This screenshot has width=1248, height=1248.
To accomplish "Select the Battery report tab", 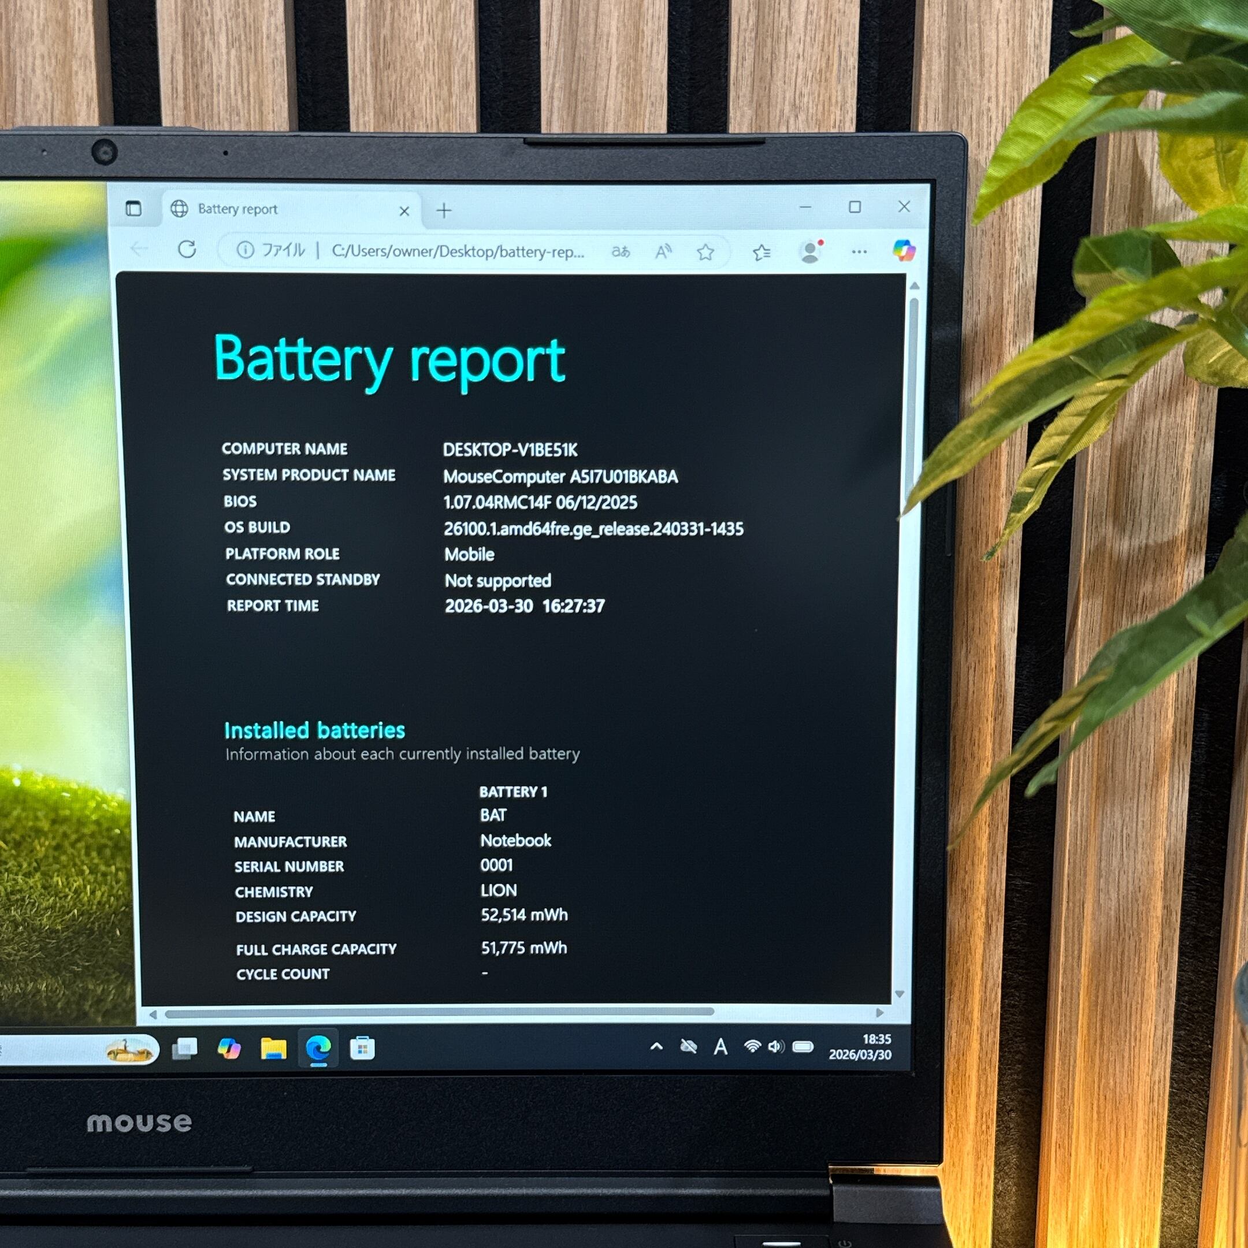I will pyautogui.click(x=258, y=209).
